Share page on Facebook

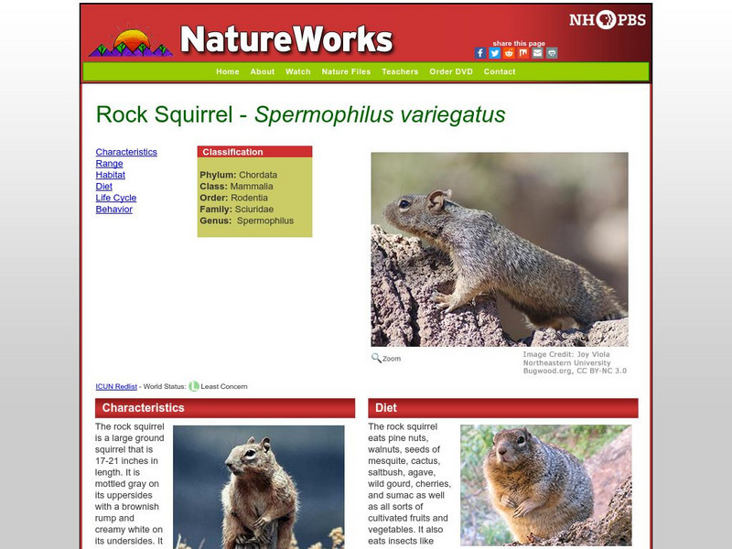tap(479, 53)
